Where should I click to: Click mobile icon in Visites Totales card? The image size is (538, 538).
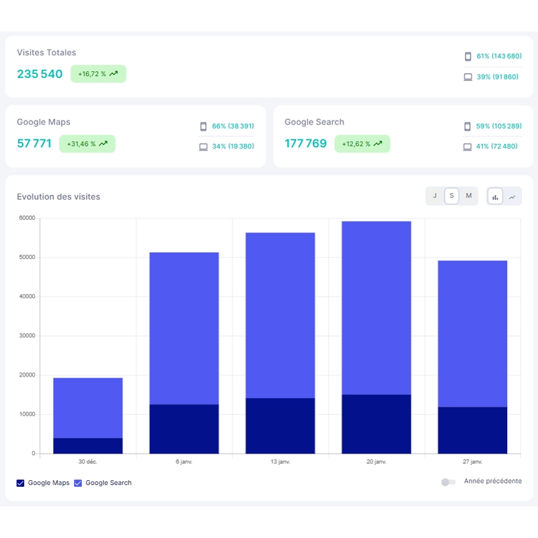(x=468, y=56)
